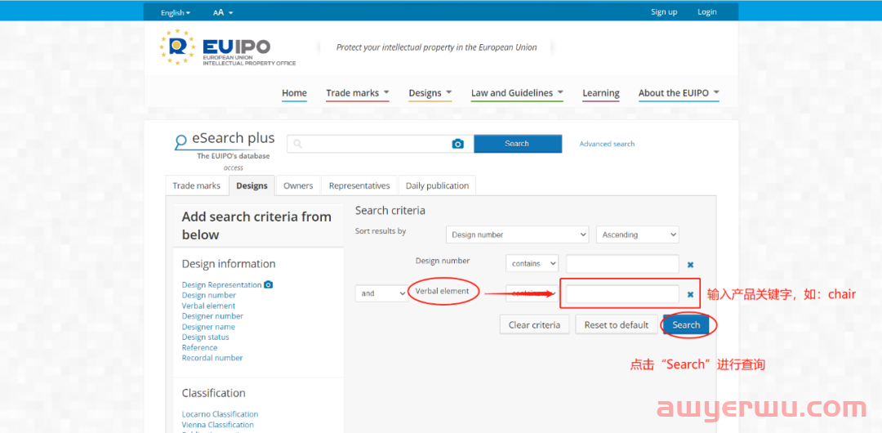Click the Clear criteria button
Screen dimensions: 882x433
[534, 325]
